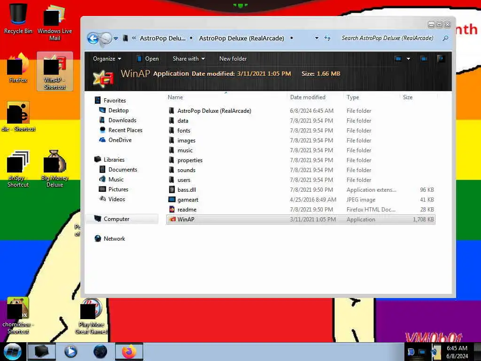Click New folder in toolbar
The height and width of the screenshot is (361, 481).
click(233, 59)
